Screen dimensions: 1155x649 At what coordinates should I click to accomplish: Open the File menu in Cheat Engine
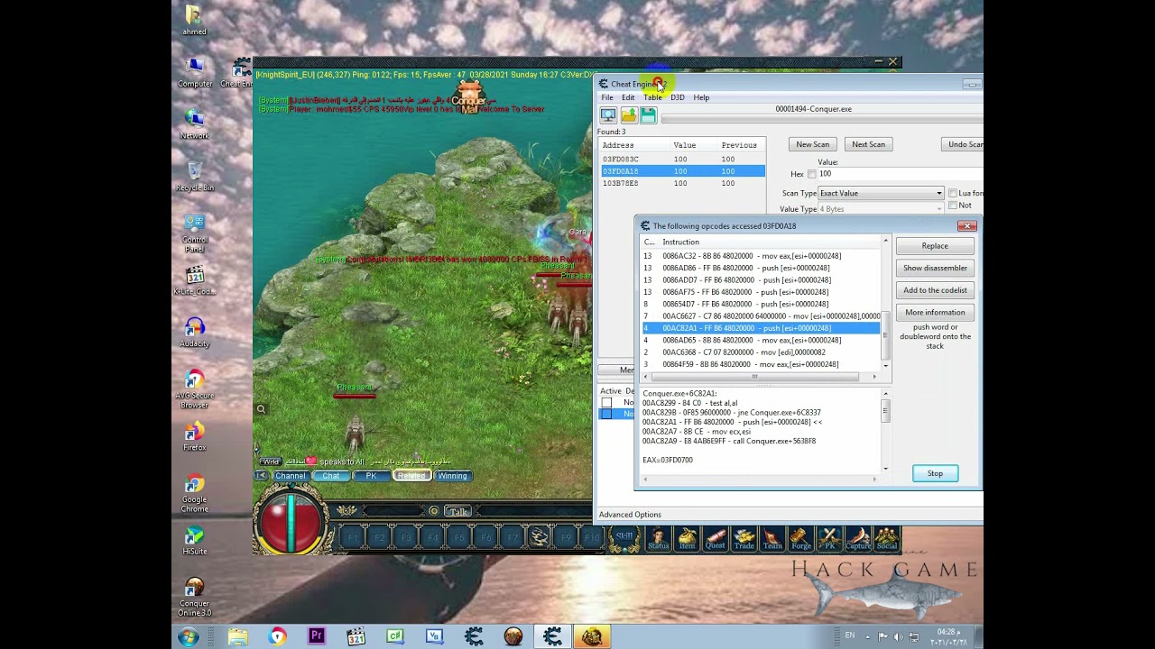click(607, 97)
